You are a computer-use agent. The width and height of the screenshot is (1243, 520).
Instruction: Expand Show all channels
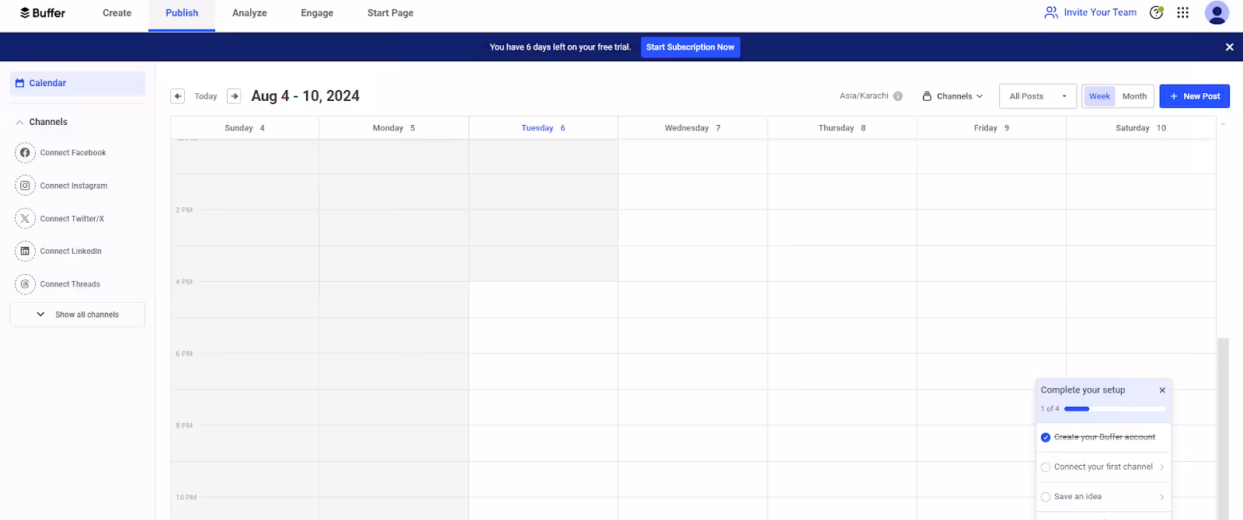coord(78,314)
